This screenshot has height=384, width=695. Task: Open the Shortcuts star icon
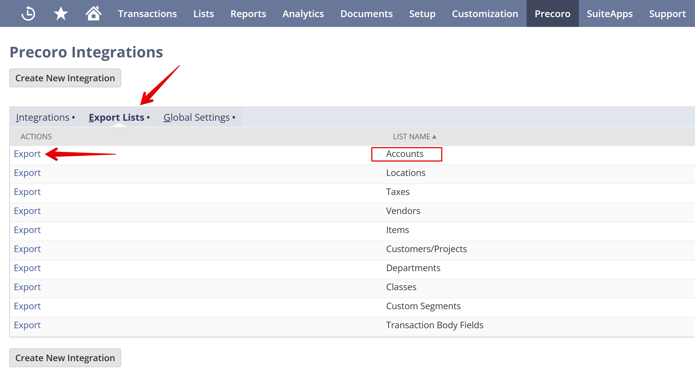pyautogui.click(x=61, y=14)
